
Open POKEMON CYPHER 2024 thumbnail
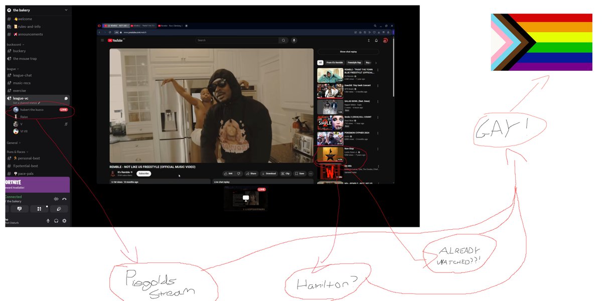[x=330, y=139]
